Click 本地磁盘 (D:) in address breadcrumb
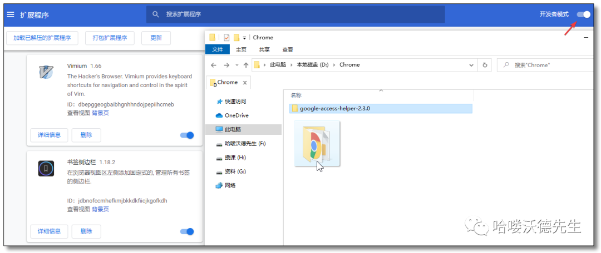601x253 pixels. [313, 65]
